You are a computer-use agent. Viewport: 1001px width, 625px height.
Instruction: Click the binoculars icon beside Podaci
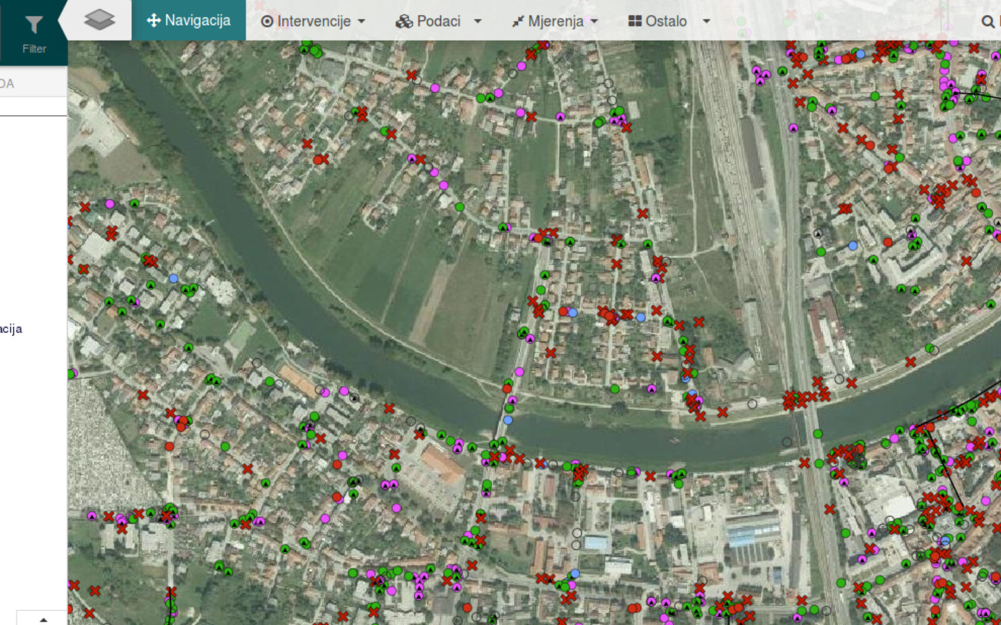coord(404,21)
